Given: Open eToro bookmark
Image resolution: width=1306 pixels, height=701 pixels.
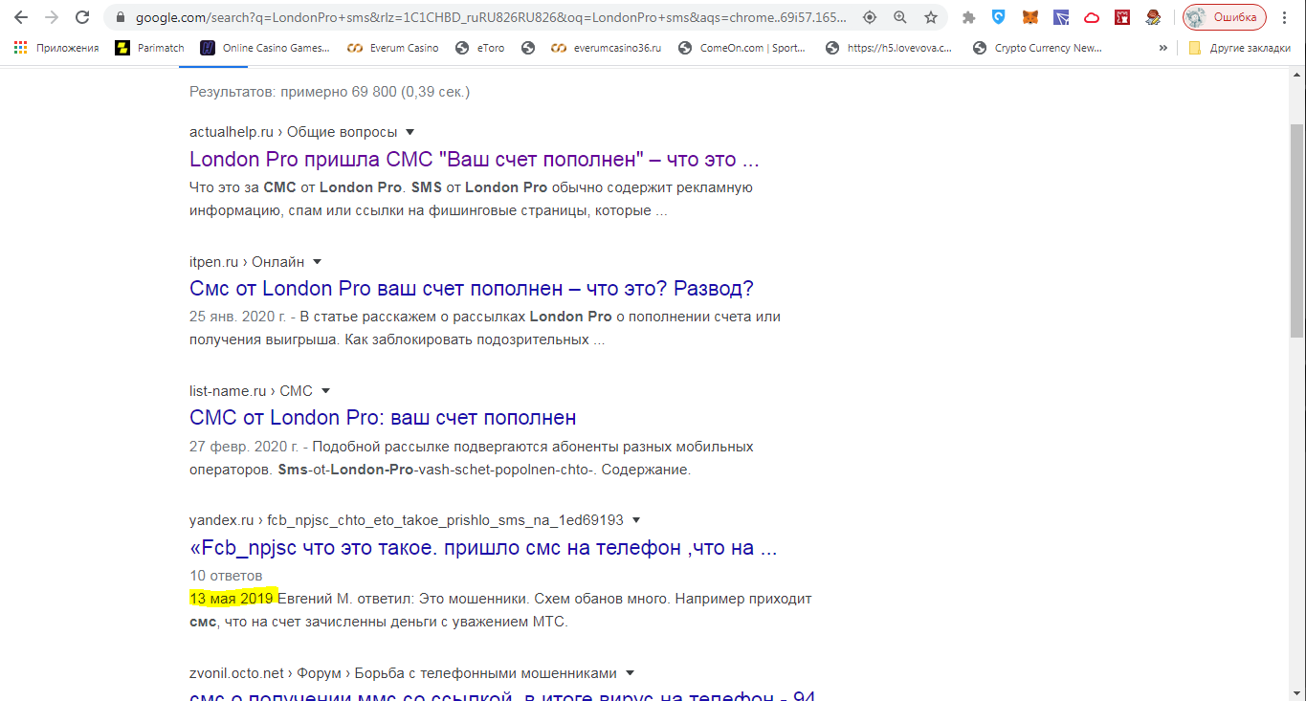Looking at the screenshot, I should click(x=480, y=48).
